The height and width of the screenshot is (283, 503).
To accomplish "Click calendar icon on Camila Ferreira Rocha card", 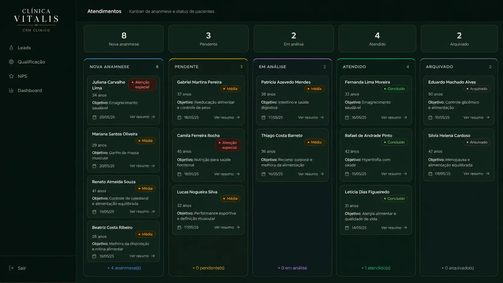I will click(x=179, y=174).
